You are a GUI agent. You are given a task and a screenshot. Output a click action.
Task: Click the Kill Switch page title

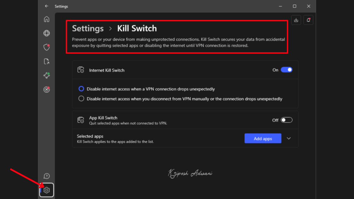[x=137, y=28]
